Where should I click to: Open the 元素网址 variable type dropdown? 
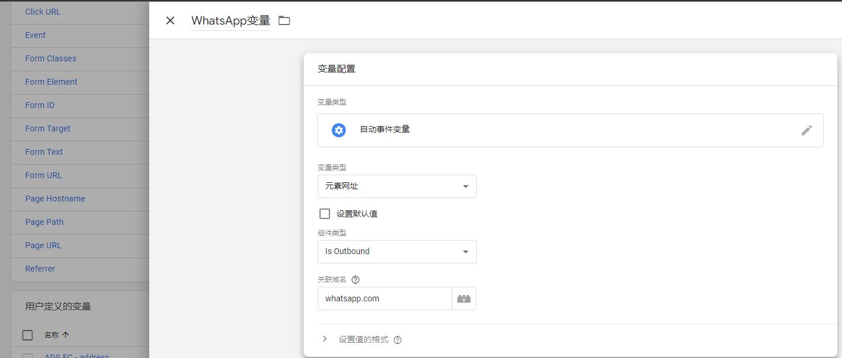[x=397, y=186]
